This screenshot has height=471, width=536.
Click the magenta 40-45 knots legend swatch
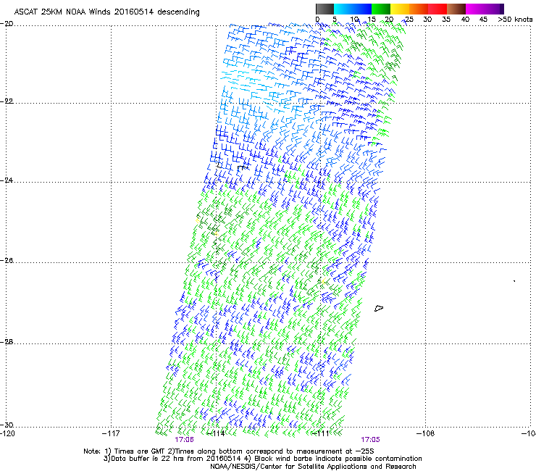(475, 9)
